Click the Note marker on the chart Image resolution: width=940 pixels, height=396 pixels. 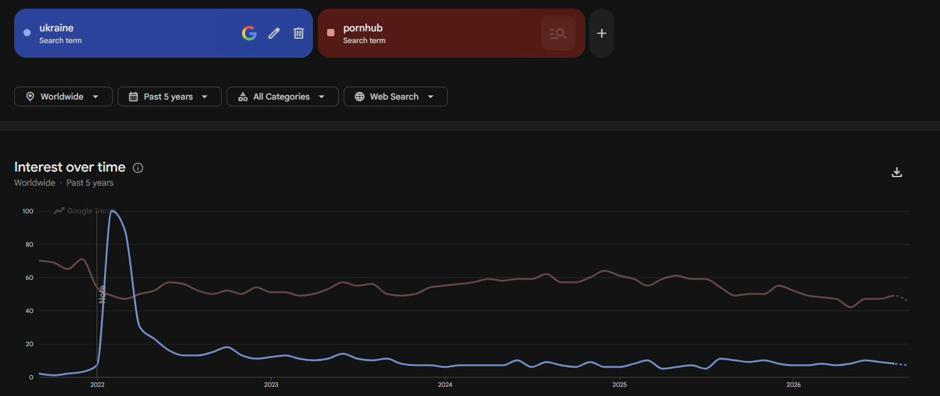103,294
